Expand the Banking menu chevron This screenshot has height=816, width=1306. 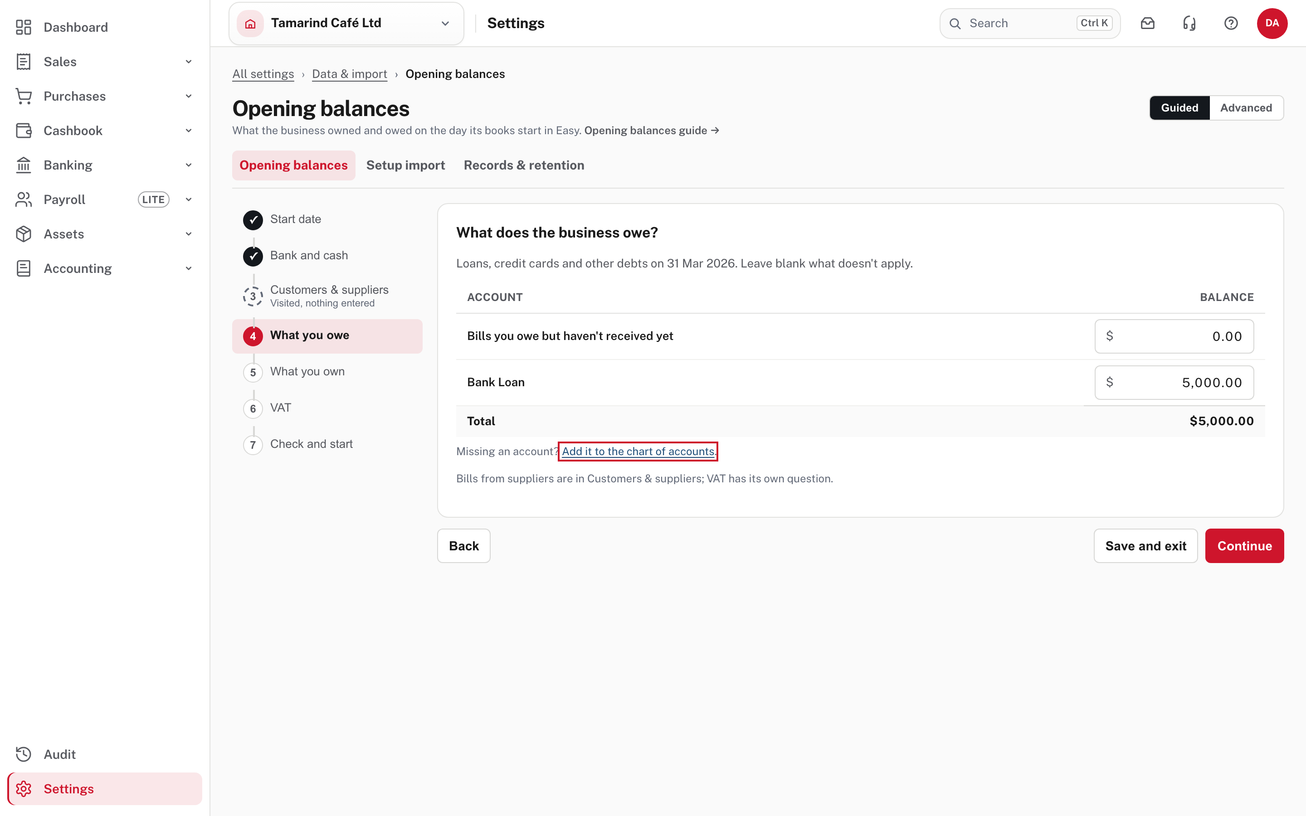(x=188, y=165)
